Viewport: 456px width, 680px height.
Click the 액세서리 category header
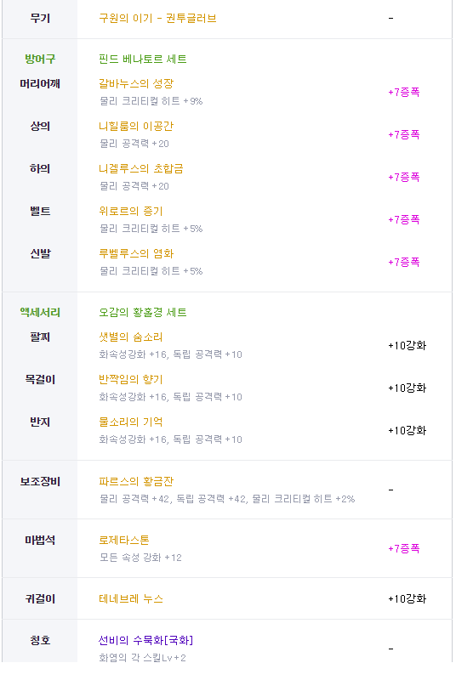tap(40, 312)
